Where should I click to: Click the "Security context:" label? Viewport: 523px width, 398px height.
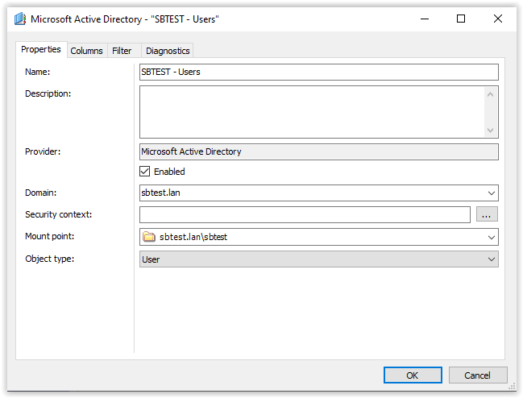tap(58, 214)
